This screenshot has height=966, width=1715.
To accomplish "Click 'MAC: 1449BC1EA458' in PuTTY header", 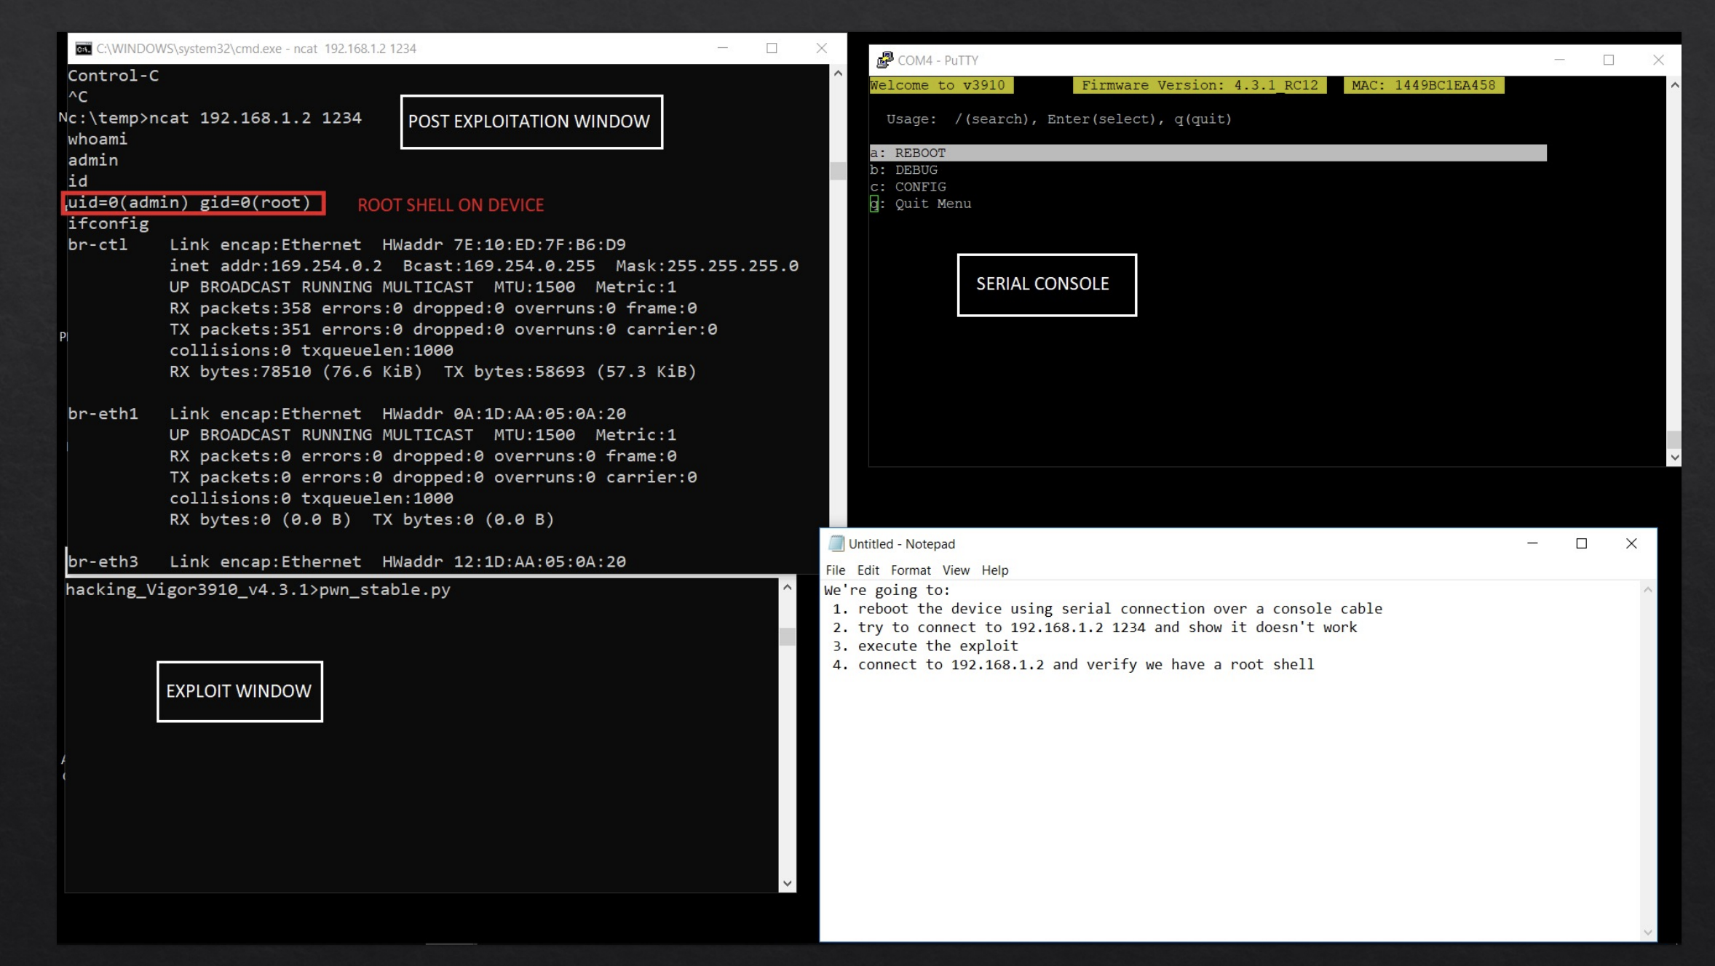I will (x=1423, y=85).
